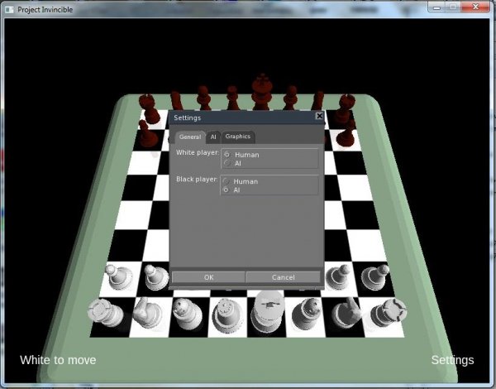Select the second white pawn from right
Screen dimensions: 496x389
338,277
